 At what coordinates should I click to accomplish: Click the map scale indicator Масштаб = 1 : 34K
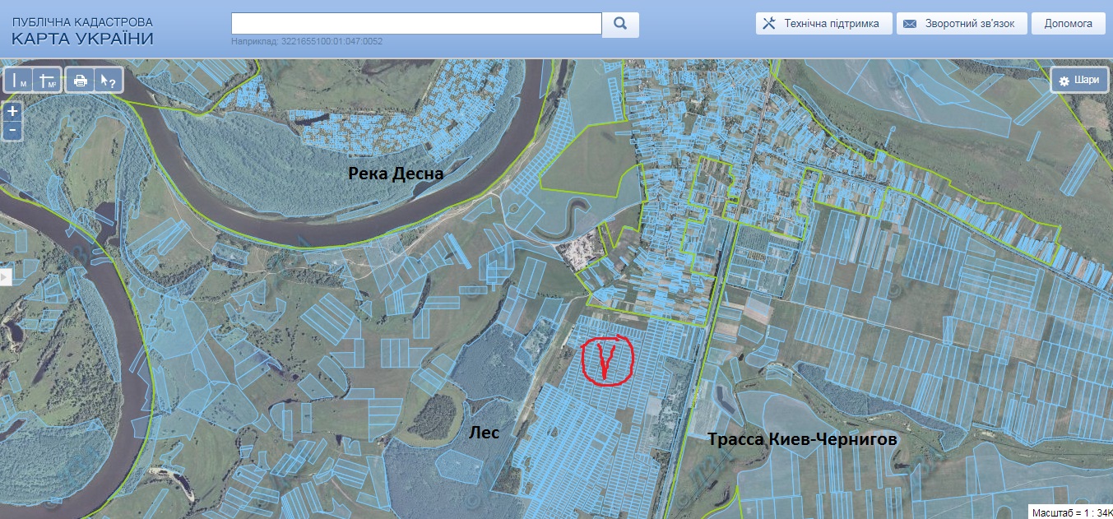[x=1070, y=512]
